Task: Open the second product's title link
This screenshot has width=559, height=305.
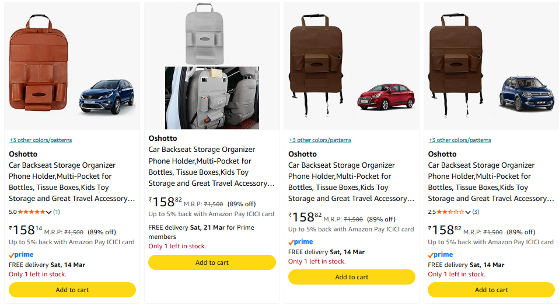Action: point(211,167)
